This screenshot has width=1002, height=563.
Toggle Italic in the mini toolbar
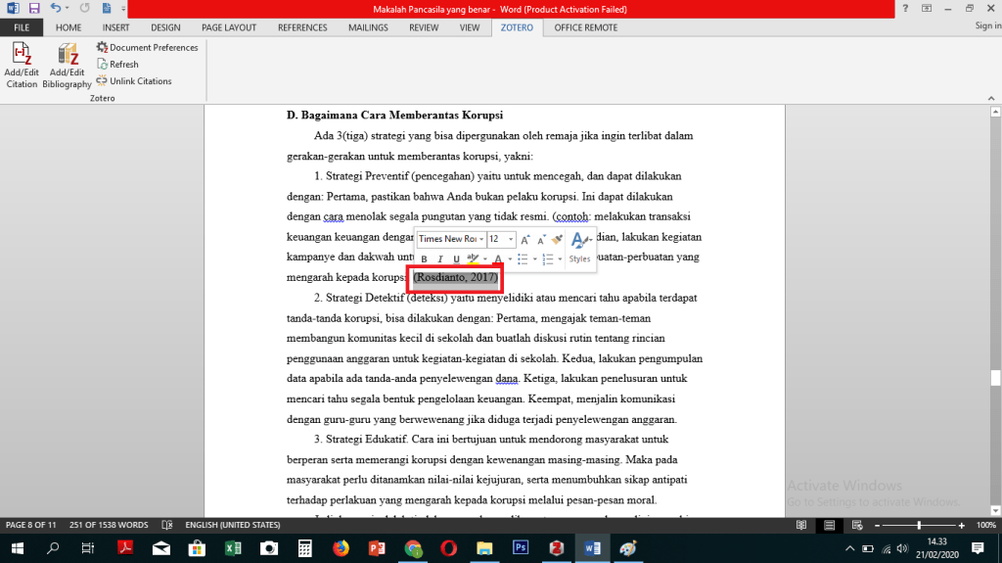(440, 259)
